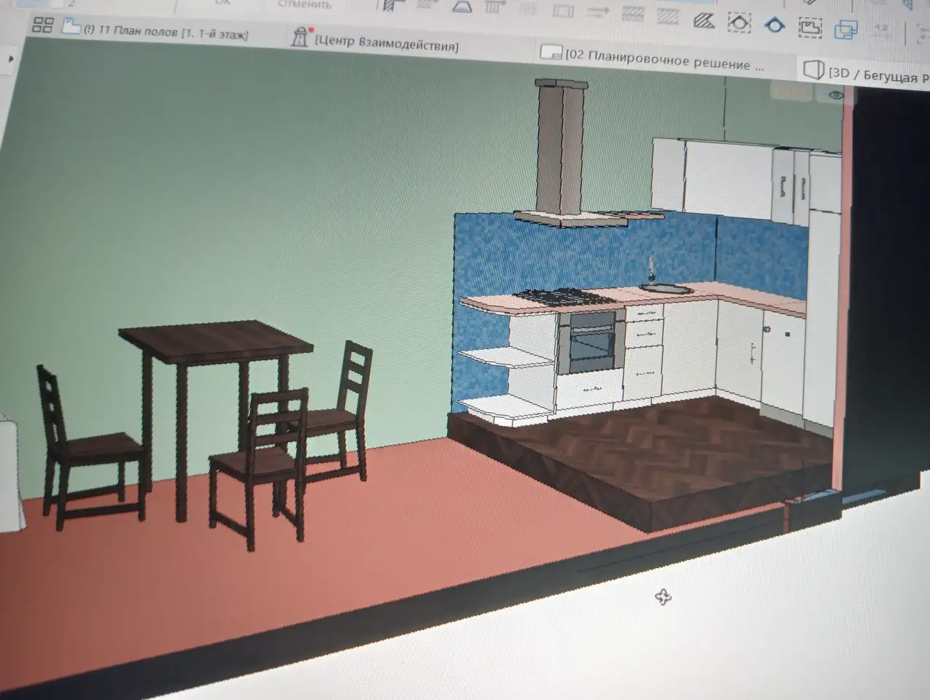Viewport: 930px width, 700px height.
Task: Click the dashed-frame view icon
Action: pyautogui.click(x=740, y=22)
